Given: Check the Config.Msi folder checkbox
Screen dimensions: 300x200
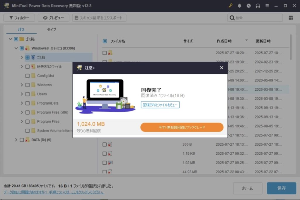Looking at the screenshot, I should [28, 76].
